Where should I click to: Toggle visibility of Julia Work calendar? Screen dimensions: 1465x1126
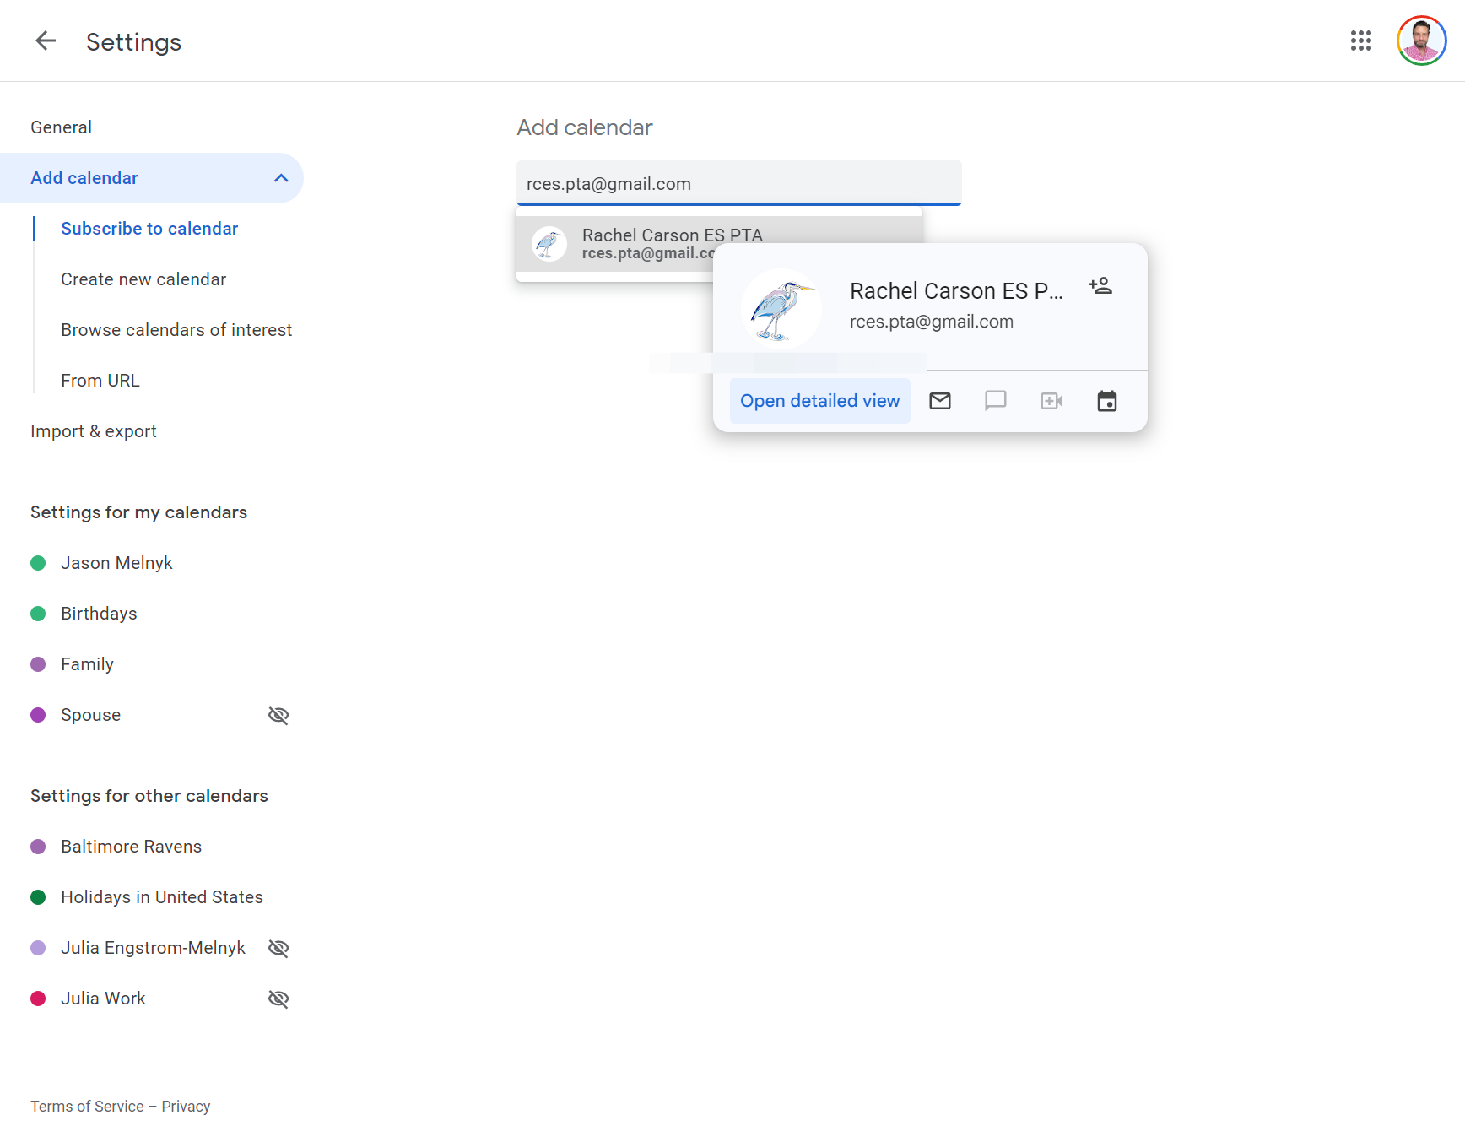[278, 999]
